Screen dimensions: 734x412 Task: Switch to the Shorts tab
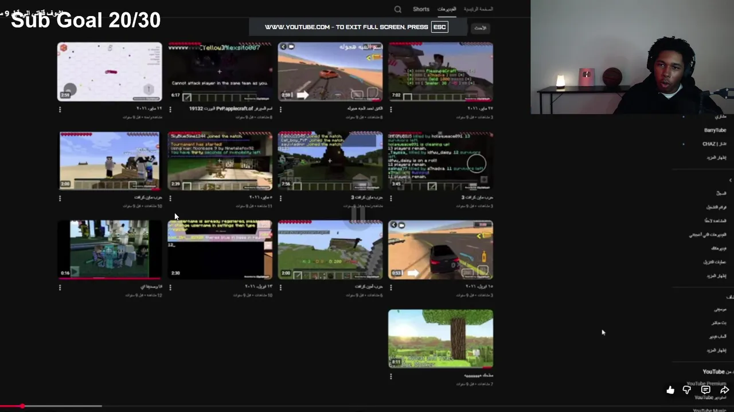[421, 9]
